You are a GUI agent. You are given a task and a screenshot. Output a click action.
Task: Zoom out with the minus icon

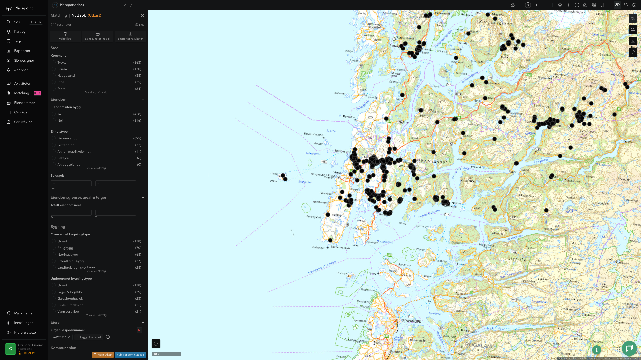545,5
